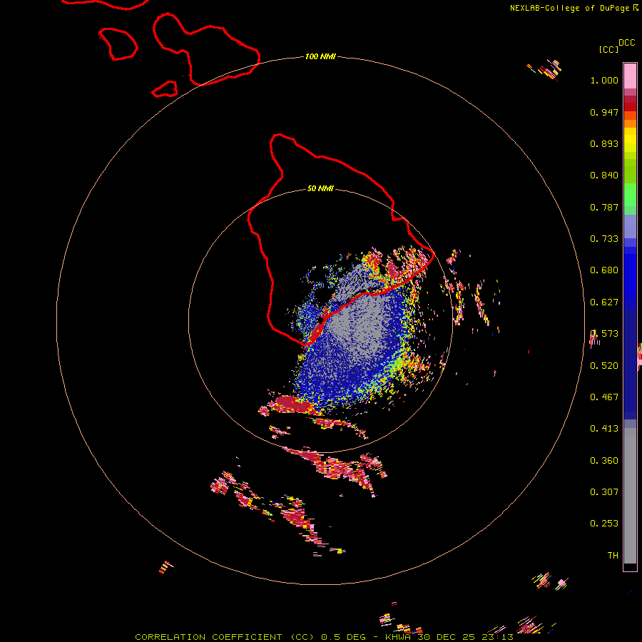
Task: Click the 0.520 color scale value
Action: (x=604, y=366)
